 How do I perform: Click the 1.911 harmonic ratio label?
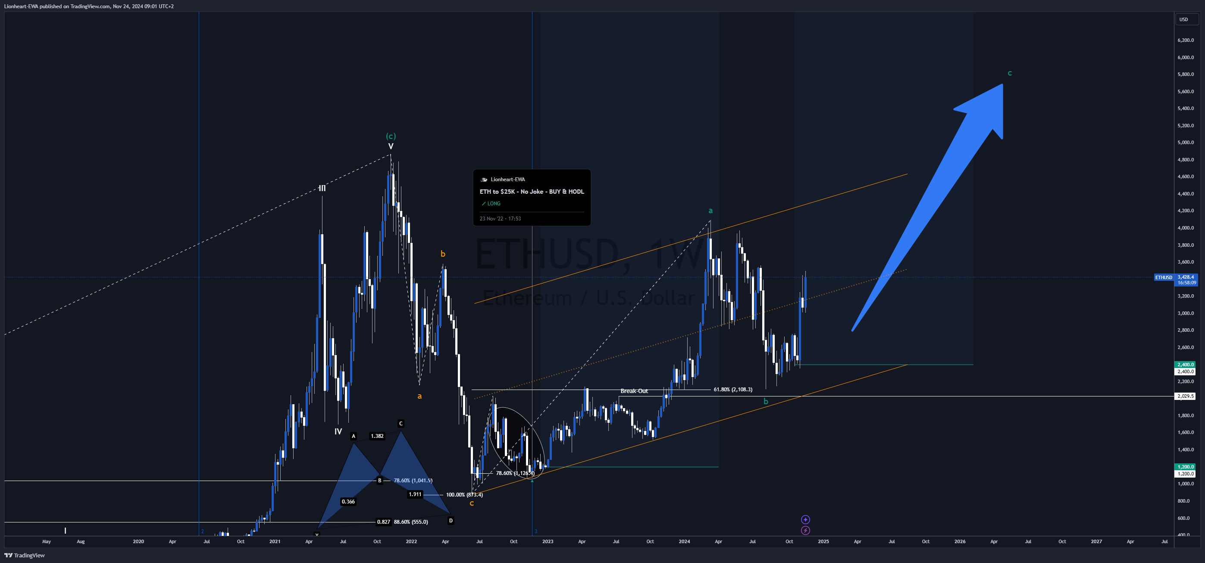(415, 494)
